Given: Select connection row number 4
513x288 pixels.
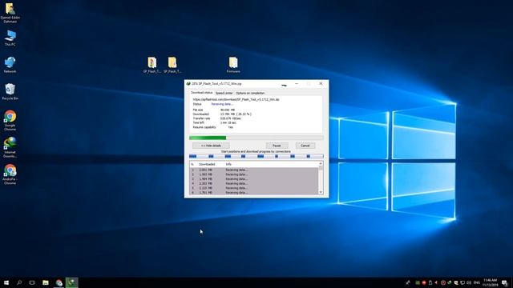Looking at the screenshot, I should 254,183.
